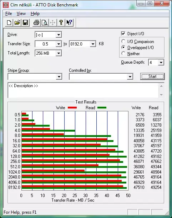
Task: Click the Write value 29661
Action: tap(139, 172)
